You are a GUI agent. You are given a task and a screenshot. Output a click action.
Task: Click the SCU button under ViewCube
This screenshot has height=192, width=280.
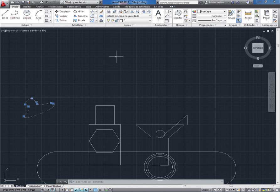(258, 66)
